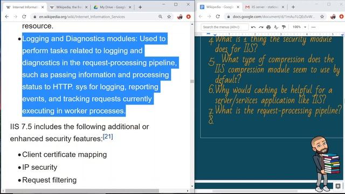Screen dimensions: 345x194
Task: Click the Undo icon in Docs toolbar
Action: [x=253, y=27]
